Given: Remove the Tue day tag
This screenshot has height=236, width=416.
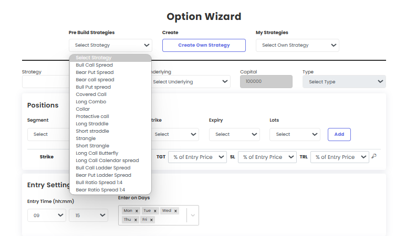Looking at the screenshot, I should tap(155, 211).
